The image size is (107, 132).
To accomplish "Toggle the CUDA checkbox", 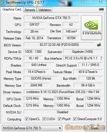I will pos(44,119).
